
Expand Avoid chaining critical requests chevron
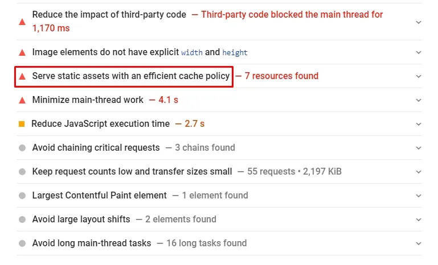[x=419, y=148]
